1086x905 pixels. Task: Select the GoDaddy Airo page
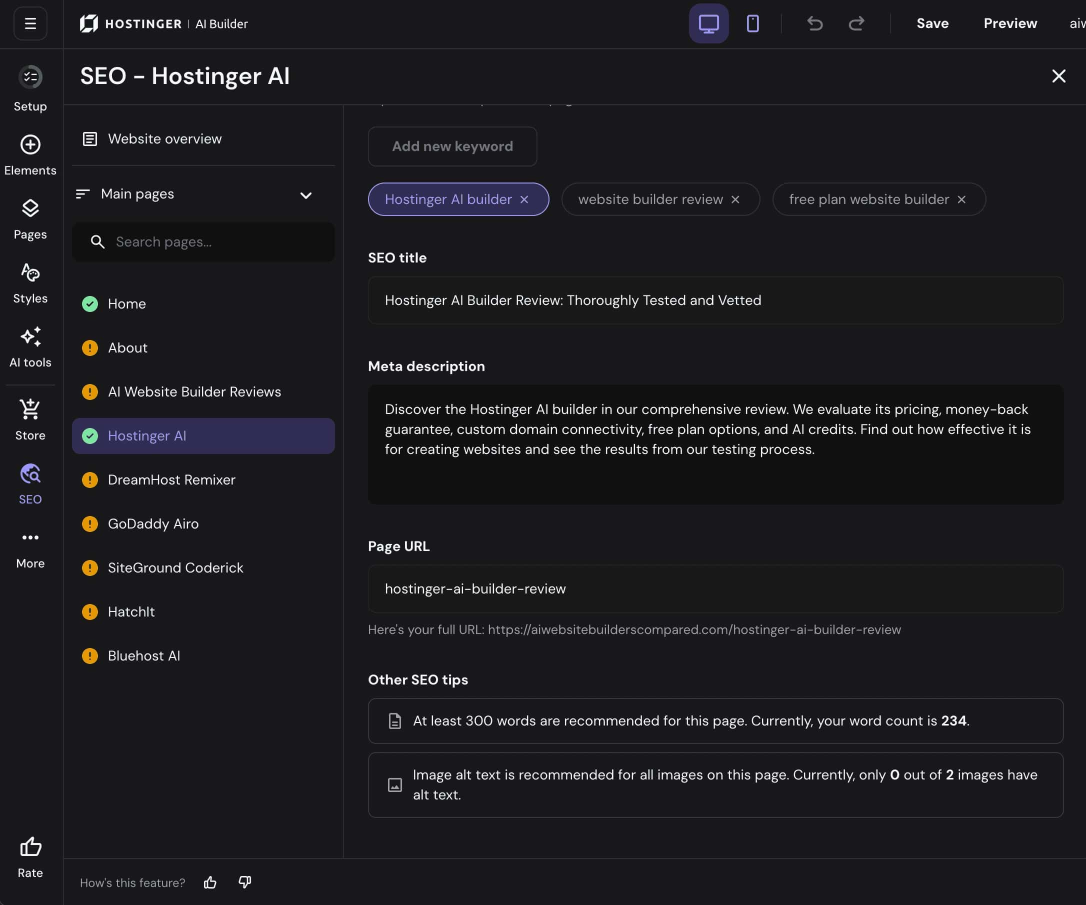[203, 524]
